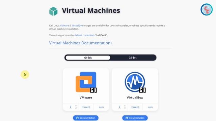Open the default credentials link
The image size is (216, 121).
pos(84,35)
